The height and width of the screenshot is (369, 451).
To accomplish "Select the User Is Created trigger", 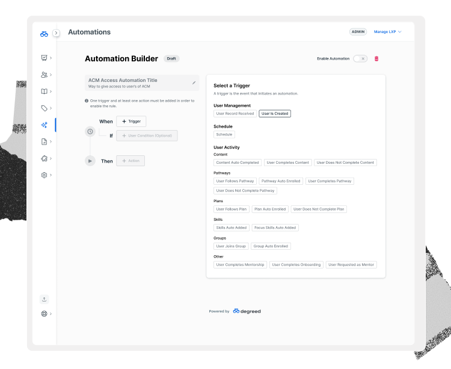I will coord(275,114).
